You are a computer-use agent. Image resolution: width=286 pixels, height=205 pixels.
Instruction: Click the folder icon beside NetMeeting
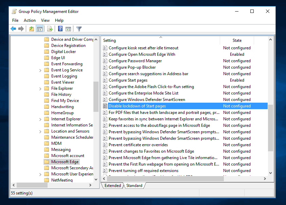click(47, 180)
